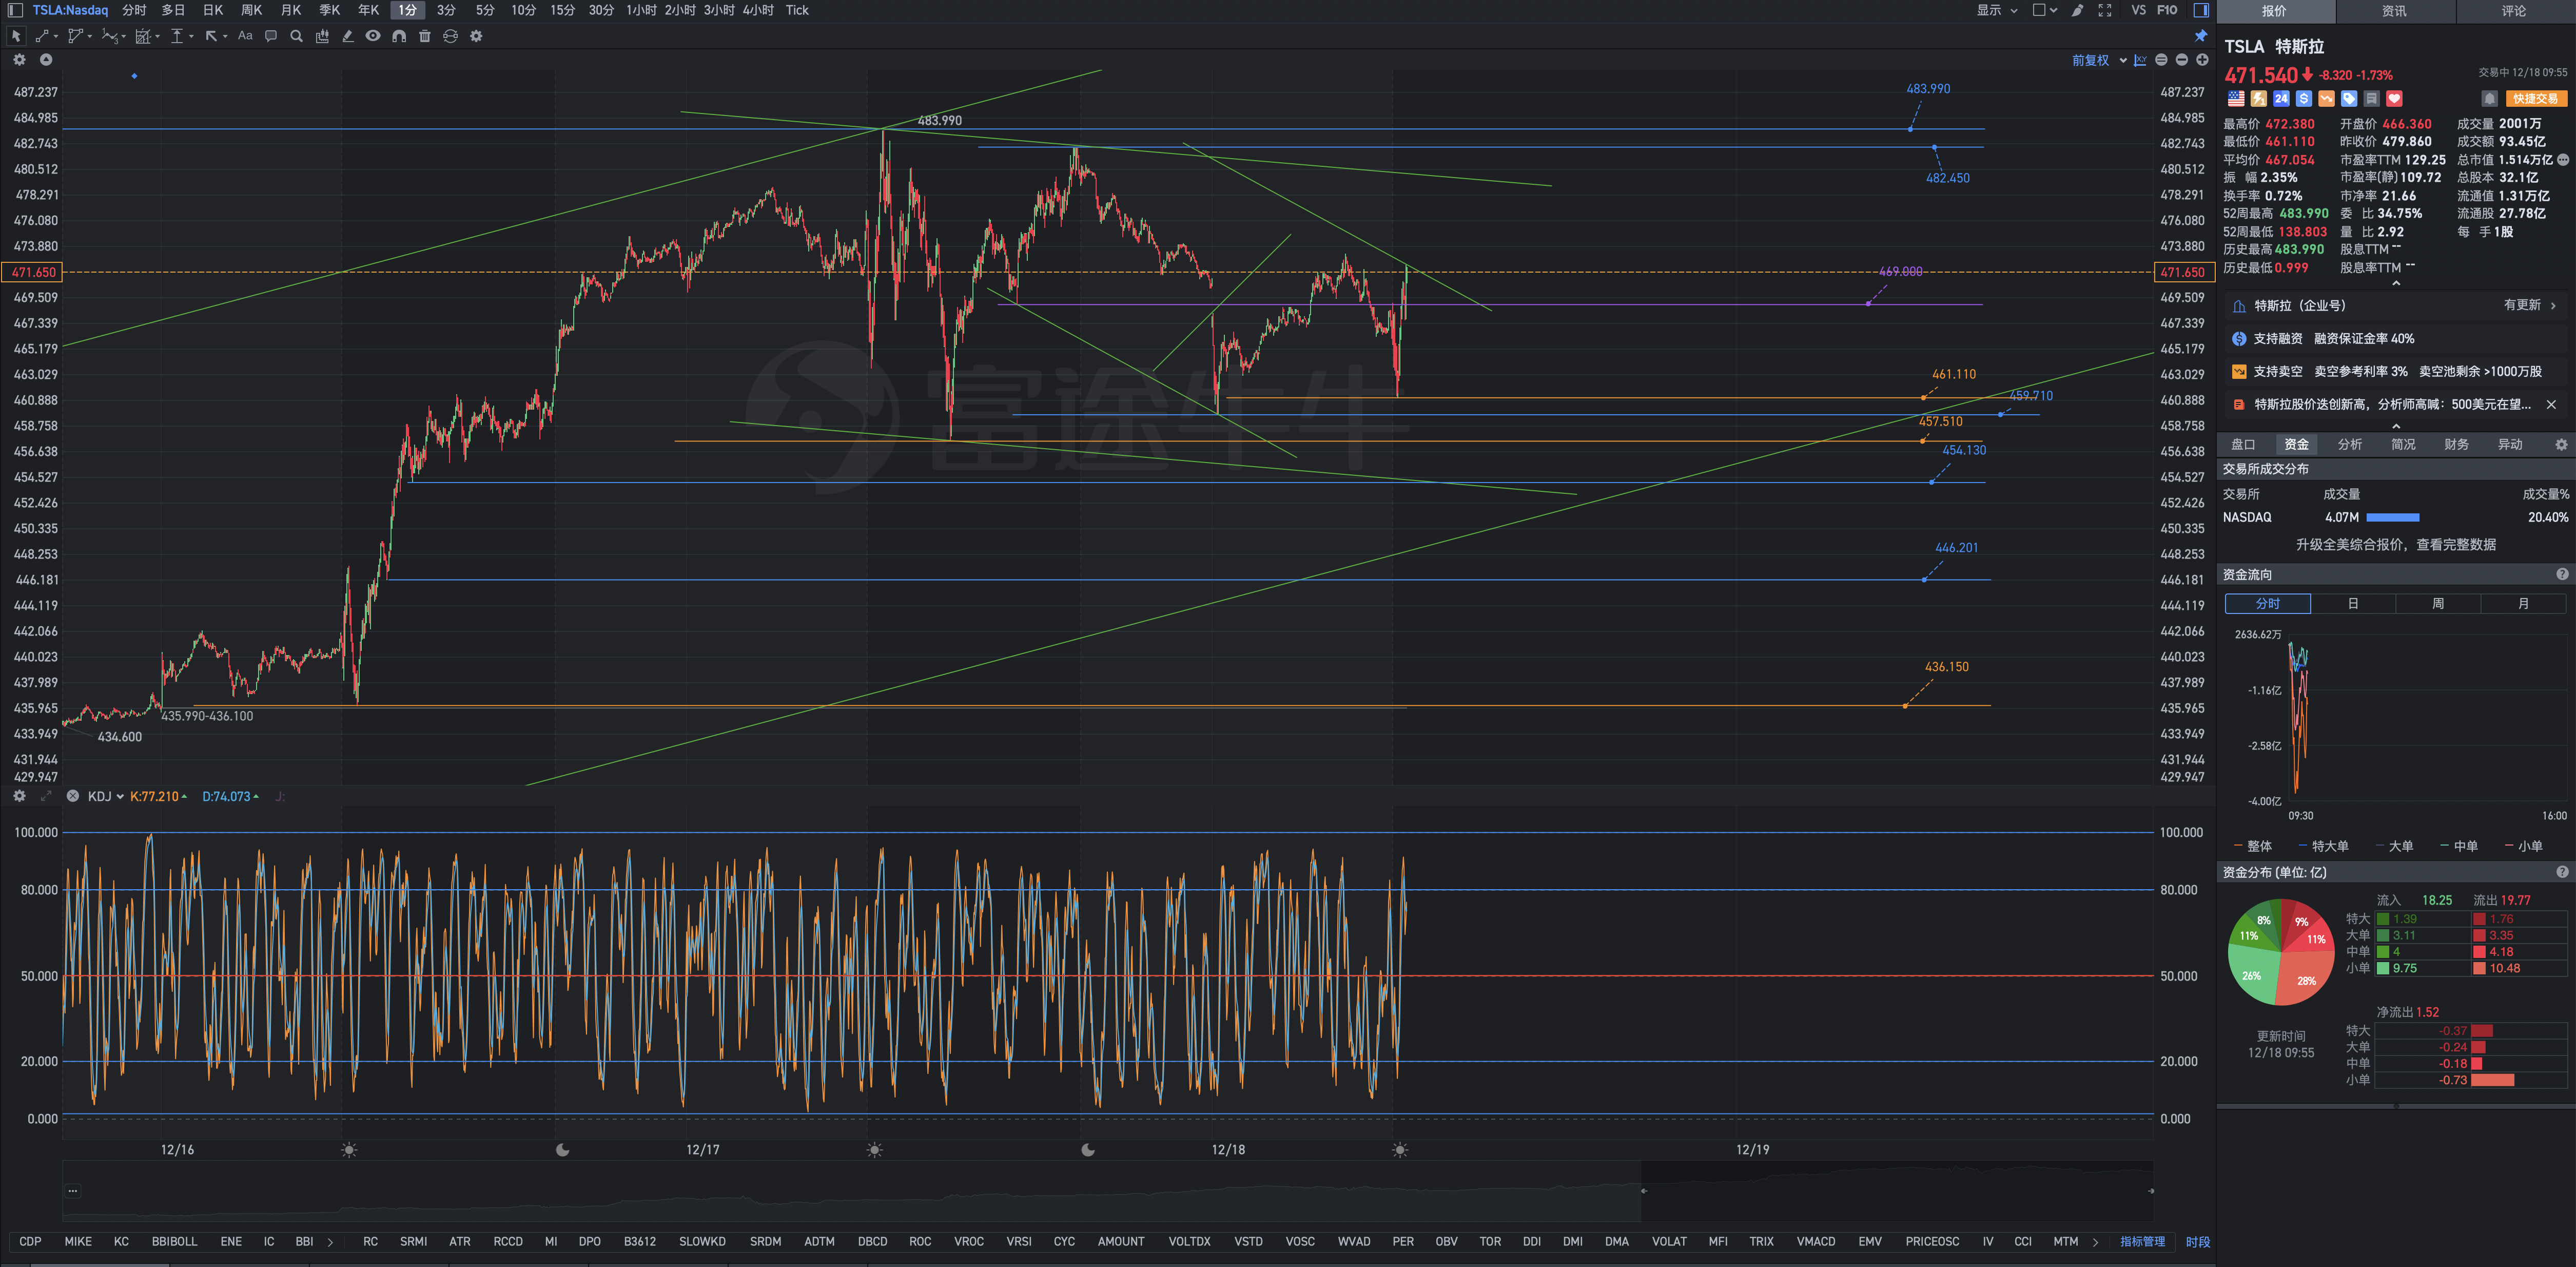Expand the wave count tool dropdown
The image size is (2576, 1267).
coord(123,37)
